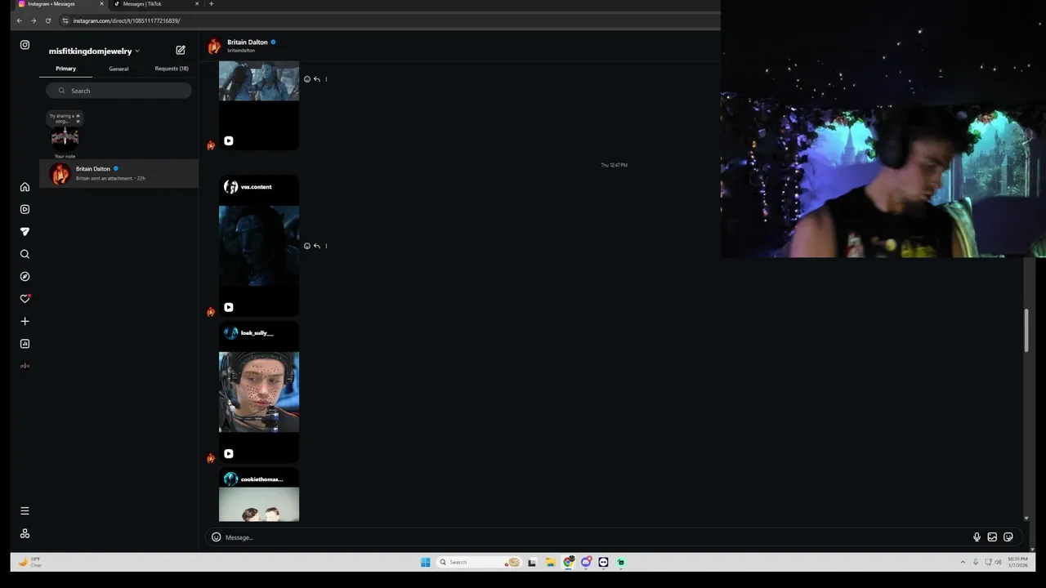The width and height of the screenshot is (1046, 588).
Task: Record a voice clip with microphone icon
Action: click(x=977, y=537)
